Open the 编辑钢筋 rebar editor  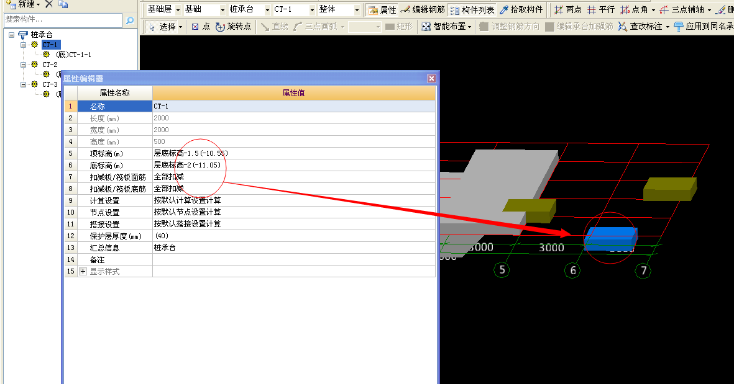(423, 10)
